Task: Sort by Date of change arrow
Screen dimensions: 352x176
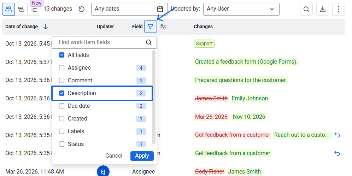Action: (x=46, y=27)
